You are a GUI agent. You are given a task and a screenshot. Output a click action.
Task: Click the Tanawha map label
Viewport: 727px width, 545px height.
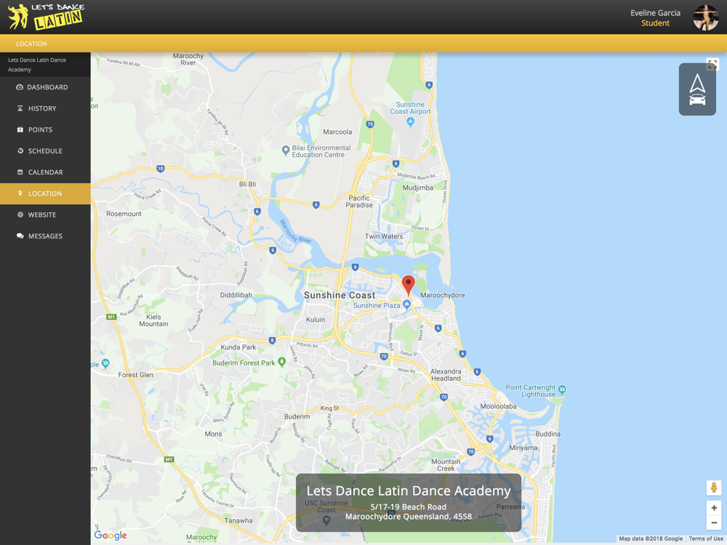click(x=238, y=520)
